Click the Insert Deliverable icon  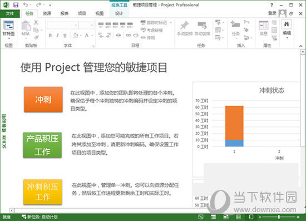coord(247,37)
